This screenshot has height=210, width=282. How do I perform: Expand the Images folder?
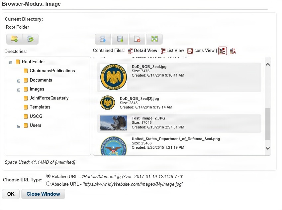19,90
